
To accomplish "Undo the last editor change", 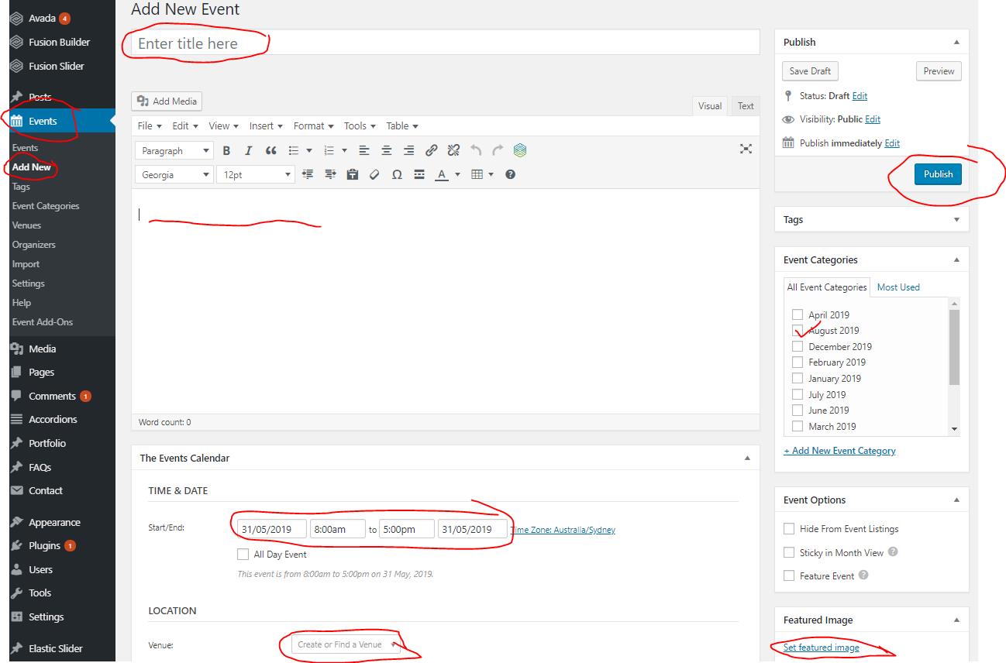I will (476, 150).
